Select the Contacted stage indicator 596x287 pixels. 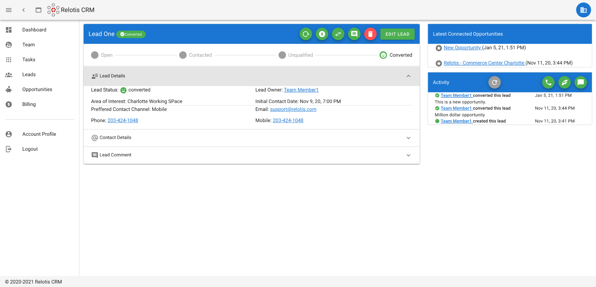click(x=183, y=55)
